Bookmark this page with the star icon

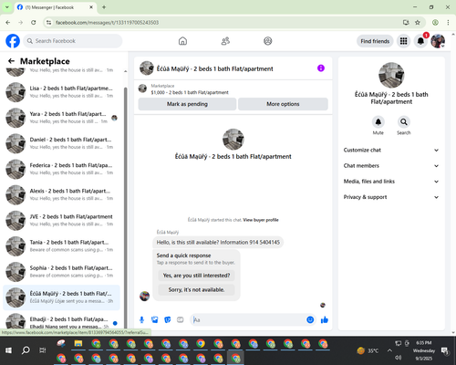click(x=418, y=22)
